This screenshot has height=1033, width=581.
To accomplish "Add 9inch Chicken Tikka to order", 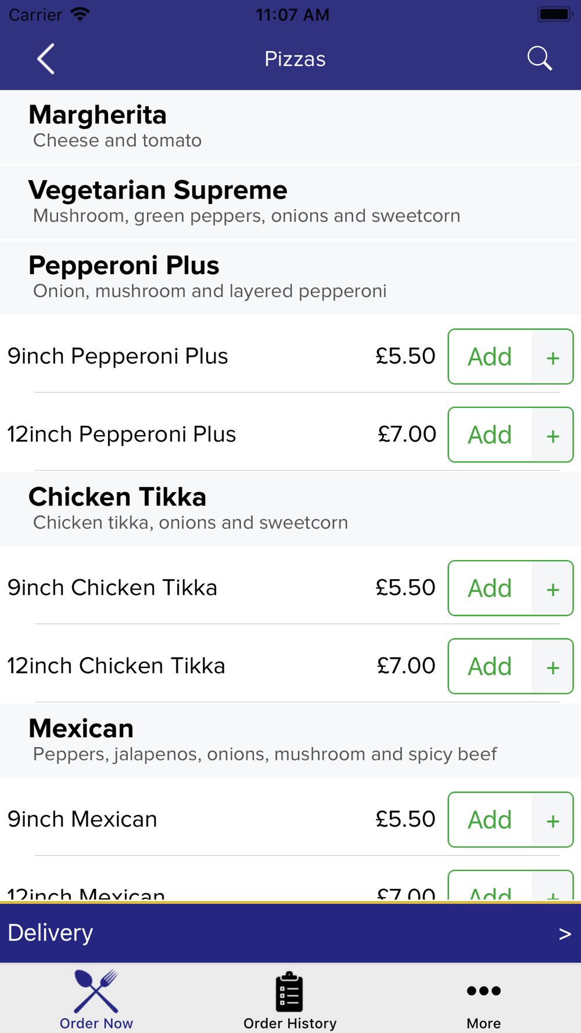I will point(490,588).
